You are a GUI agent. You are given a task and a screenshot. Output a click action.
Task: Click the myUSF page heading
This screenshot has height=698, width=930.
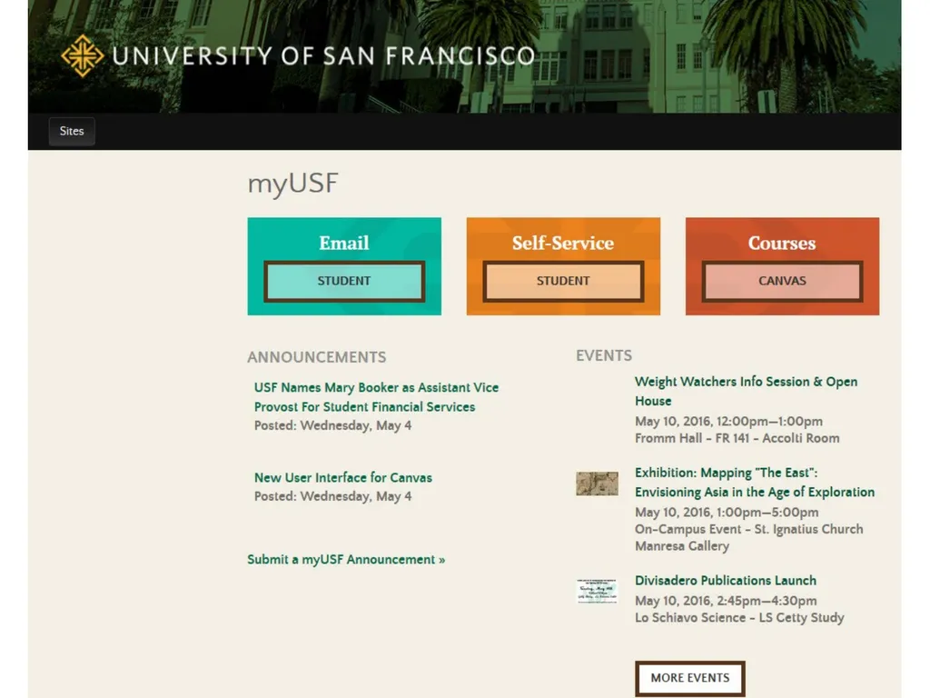click(292, 184)
